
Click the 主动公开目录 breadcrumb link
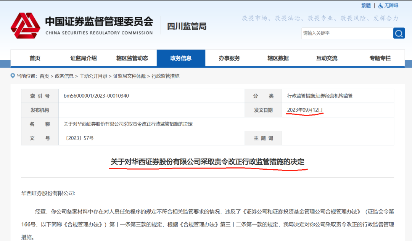[93, 76]
